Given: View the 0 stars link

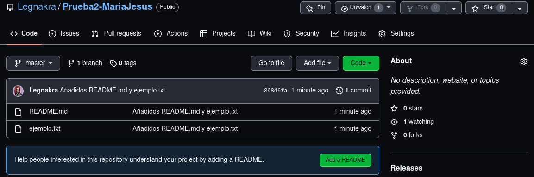Looking at the screenshot, I should 413,109.
